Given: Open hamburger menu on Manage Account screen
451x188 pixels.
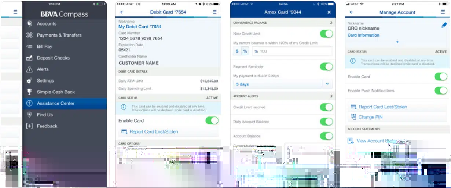Looking at the screenshot, I should coord(443,12).
